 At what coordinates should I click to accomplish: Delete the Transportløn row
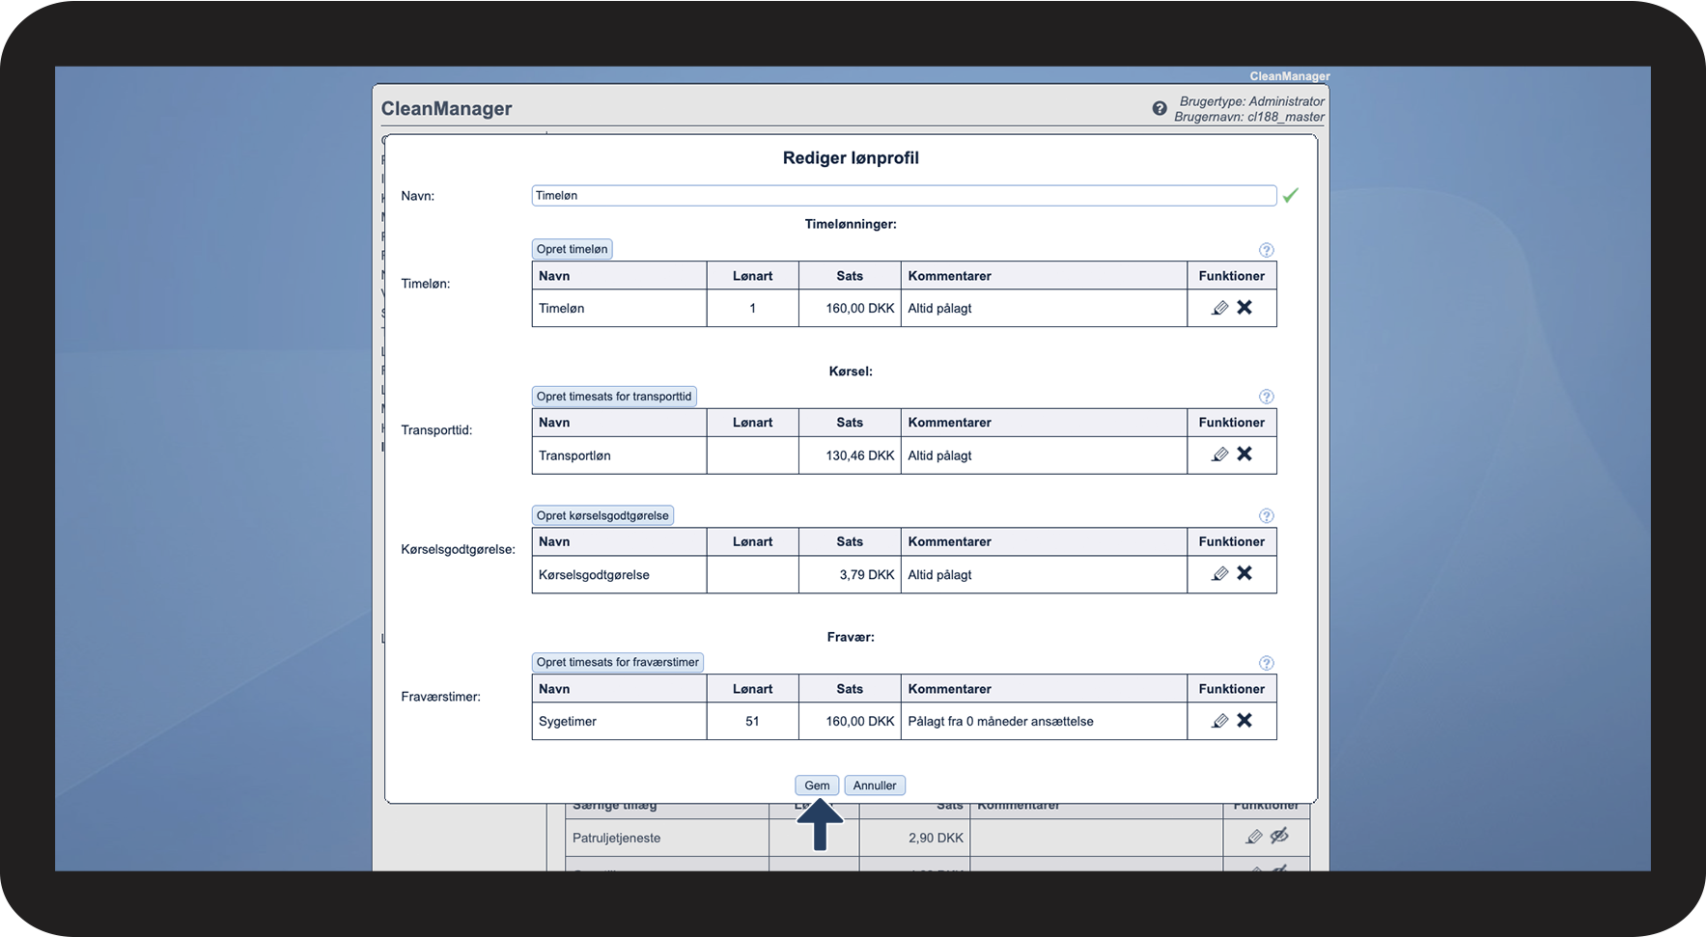coord(1245,454)
